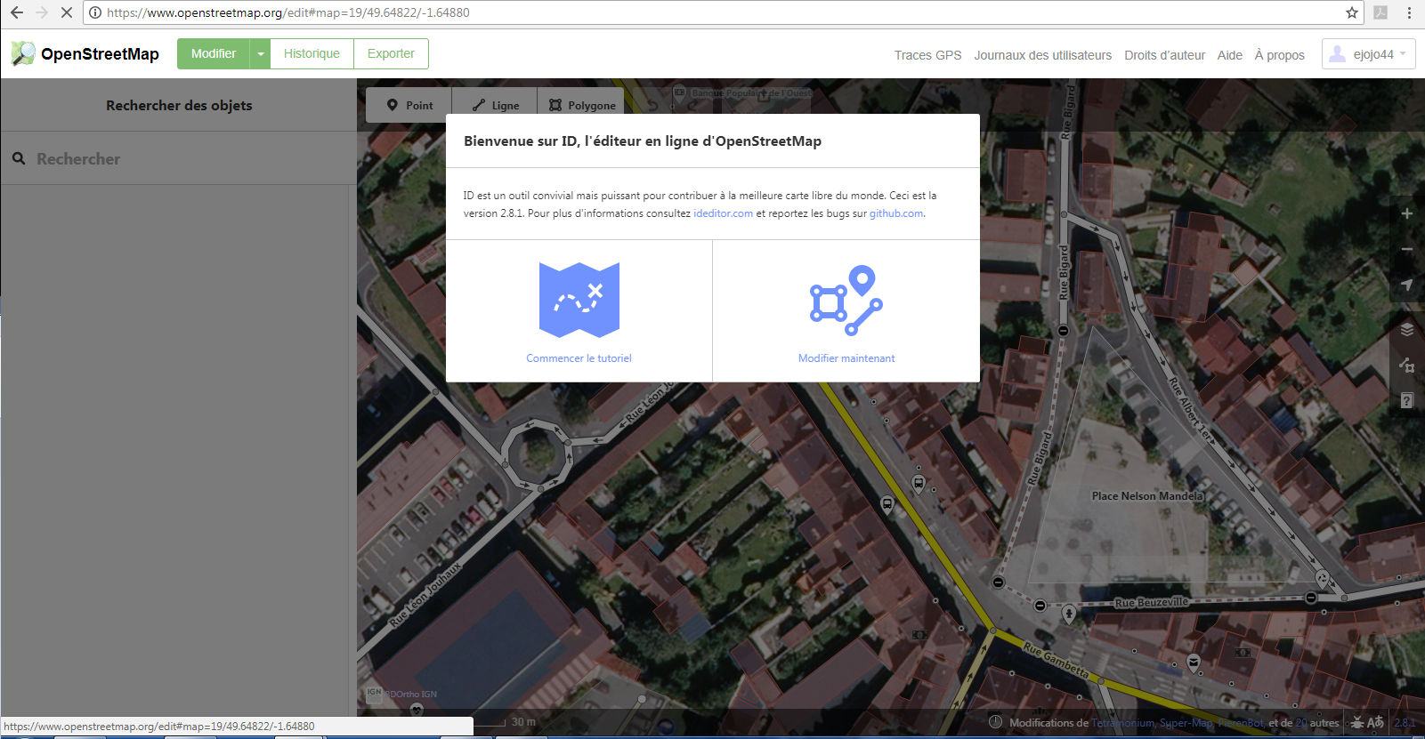This screenshot has width=1425, height=739.
Task: Zoom in with the plus button
Action: 1407,213
